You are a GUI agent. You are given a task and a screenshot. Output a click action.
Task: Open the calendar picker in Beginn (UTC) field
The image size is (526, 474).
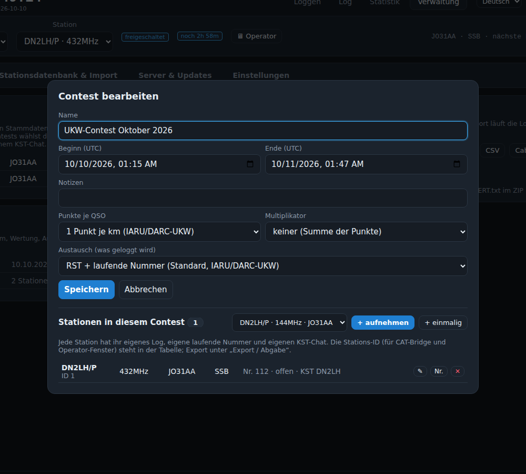coord(250,164)
